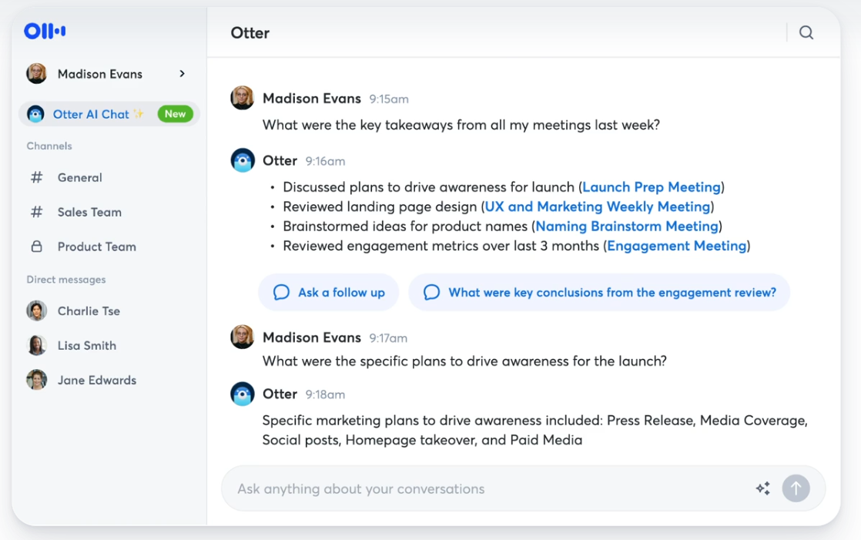The width and height of the screenshot is (861, 540).
Task: Open the Launch Prep Meeting link
Action: [652, 187]
